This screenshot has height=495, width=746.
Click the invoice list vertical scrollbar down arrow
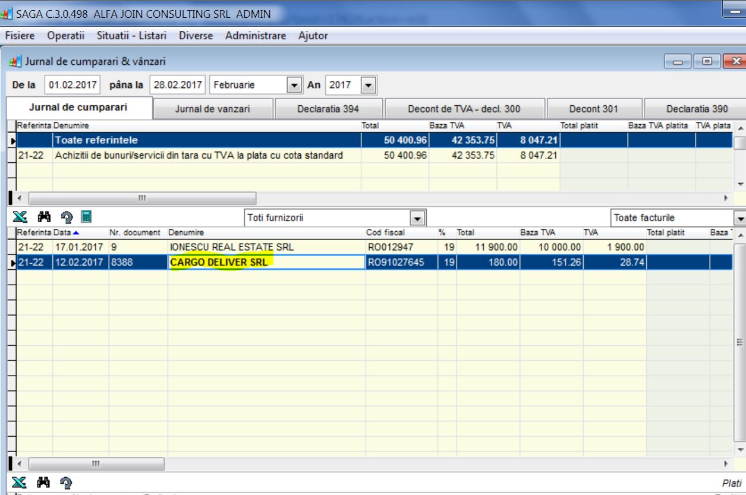(740, 450)
